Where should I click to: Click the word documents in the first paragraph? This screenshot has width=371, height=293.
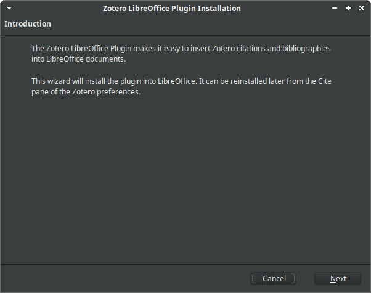(105, 59)
